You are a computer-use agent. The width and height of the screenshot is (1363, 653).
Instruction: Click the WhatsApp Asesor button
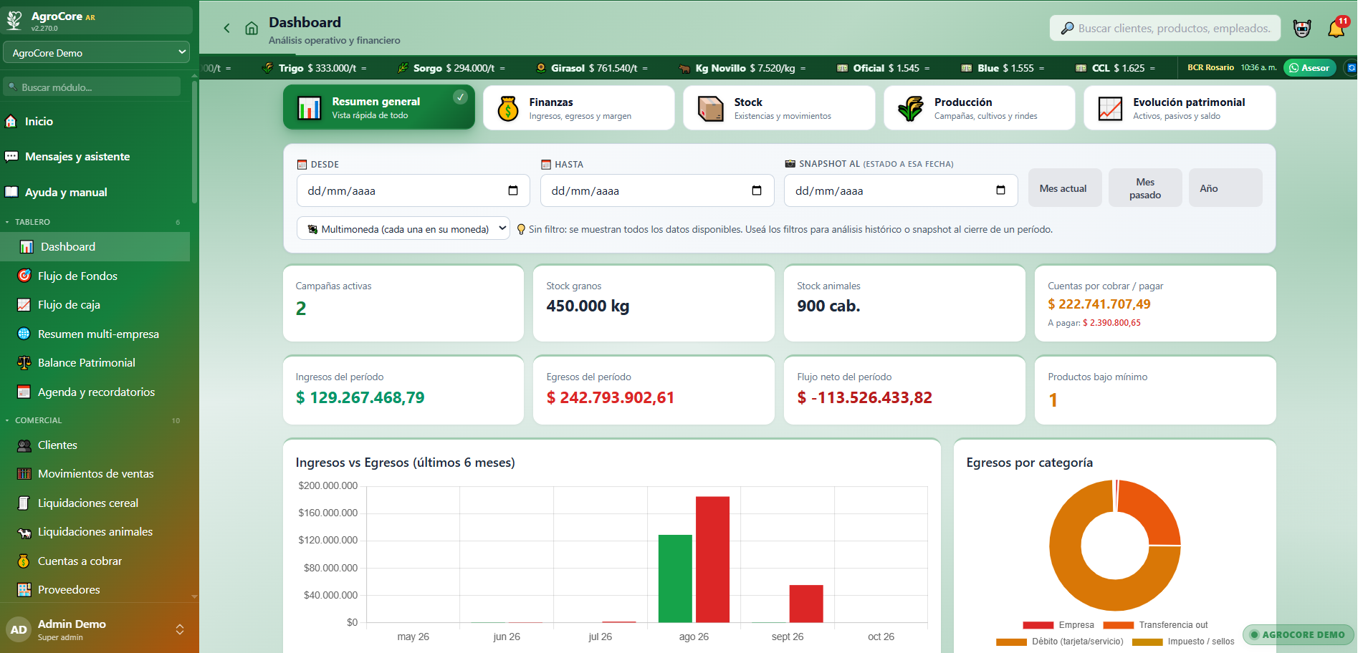(x=1309, y=68)
